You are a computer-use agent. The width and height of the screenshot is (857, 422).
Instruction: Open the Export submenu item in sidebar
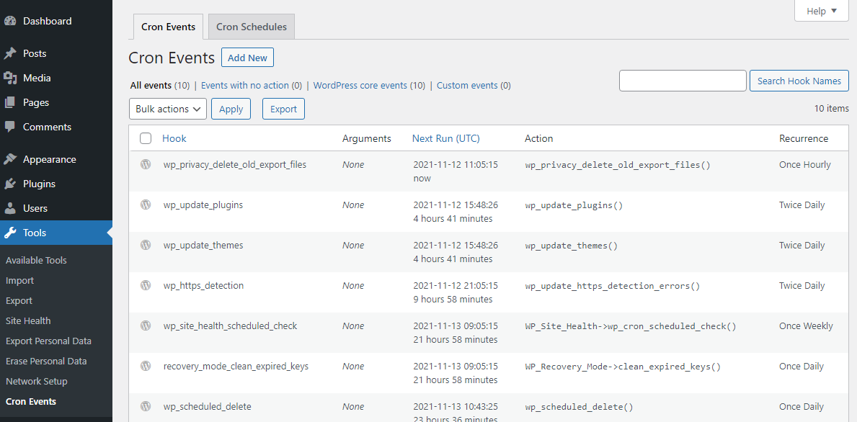click(19, 301)
